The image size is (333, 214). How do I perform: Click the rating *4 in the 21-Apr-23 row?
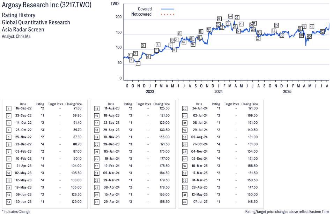click(42, 166)
